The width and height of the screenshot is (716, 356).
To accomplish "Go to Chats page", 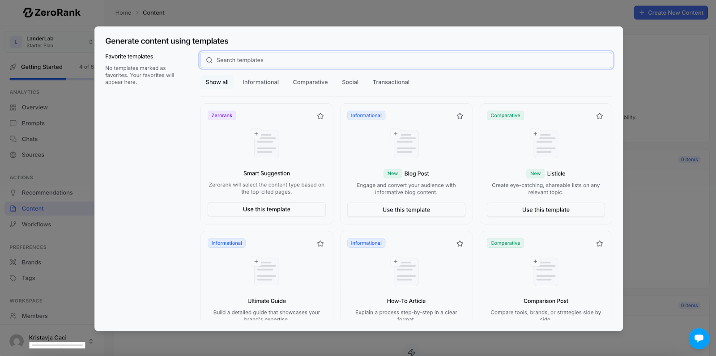I will tap(30, 139).
